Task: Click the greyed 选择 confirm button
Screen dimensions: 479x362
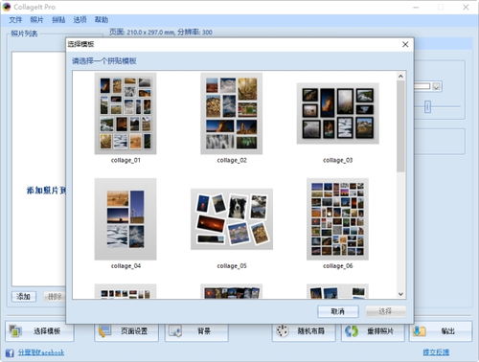Action: pos(385,311)
